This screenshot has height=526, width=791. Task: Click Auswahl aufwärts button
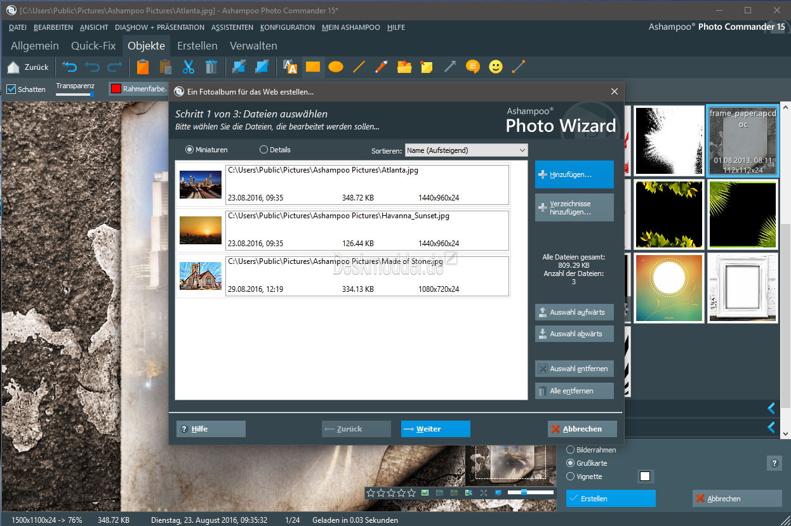tap(575, 312)
